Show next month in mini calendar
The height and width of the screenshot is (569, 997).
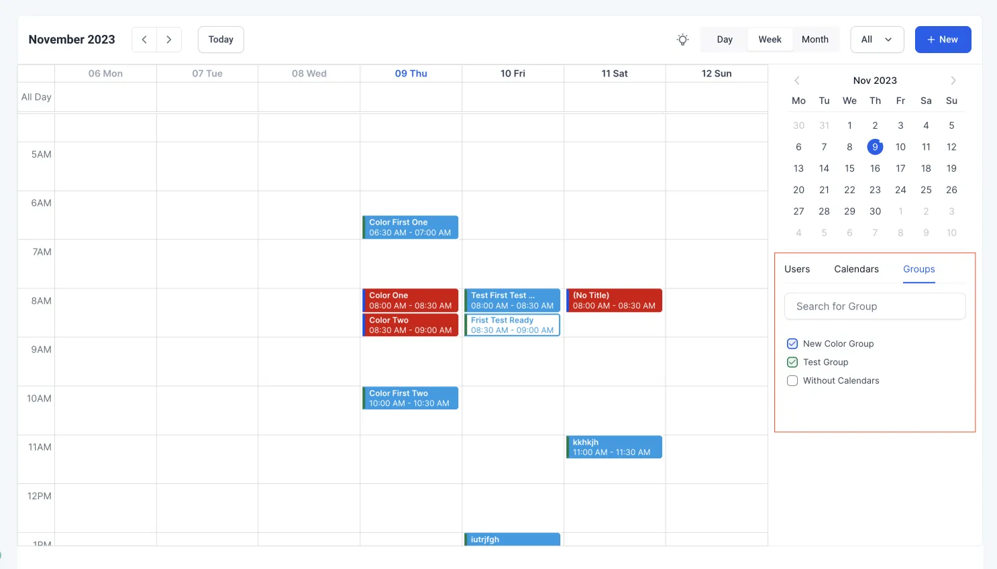point(953,81)
